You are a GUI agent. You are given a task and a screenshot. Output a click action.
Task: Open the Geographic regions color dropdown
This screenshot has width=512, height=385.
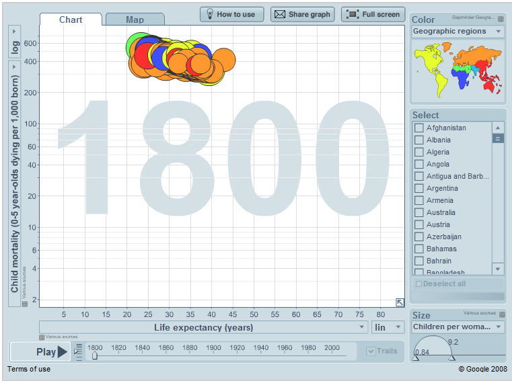click(x=457, y=32)
